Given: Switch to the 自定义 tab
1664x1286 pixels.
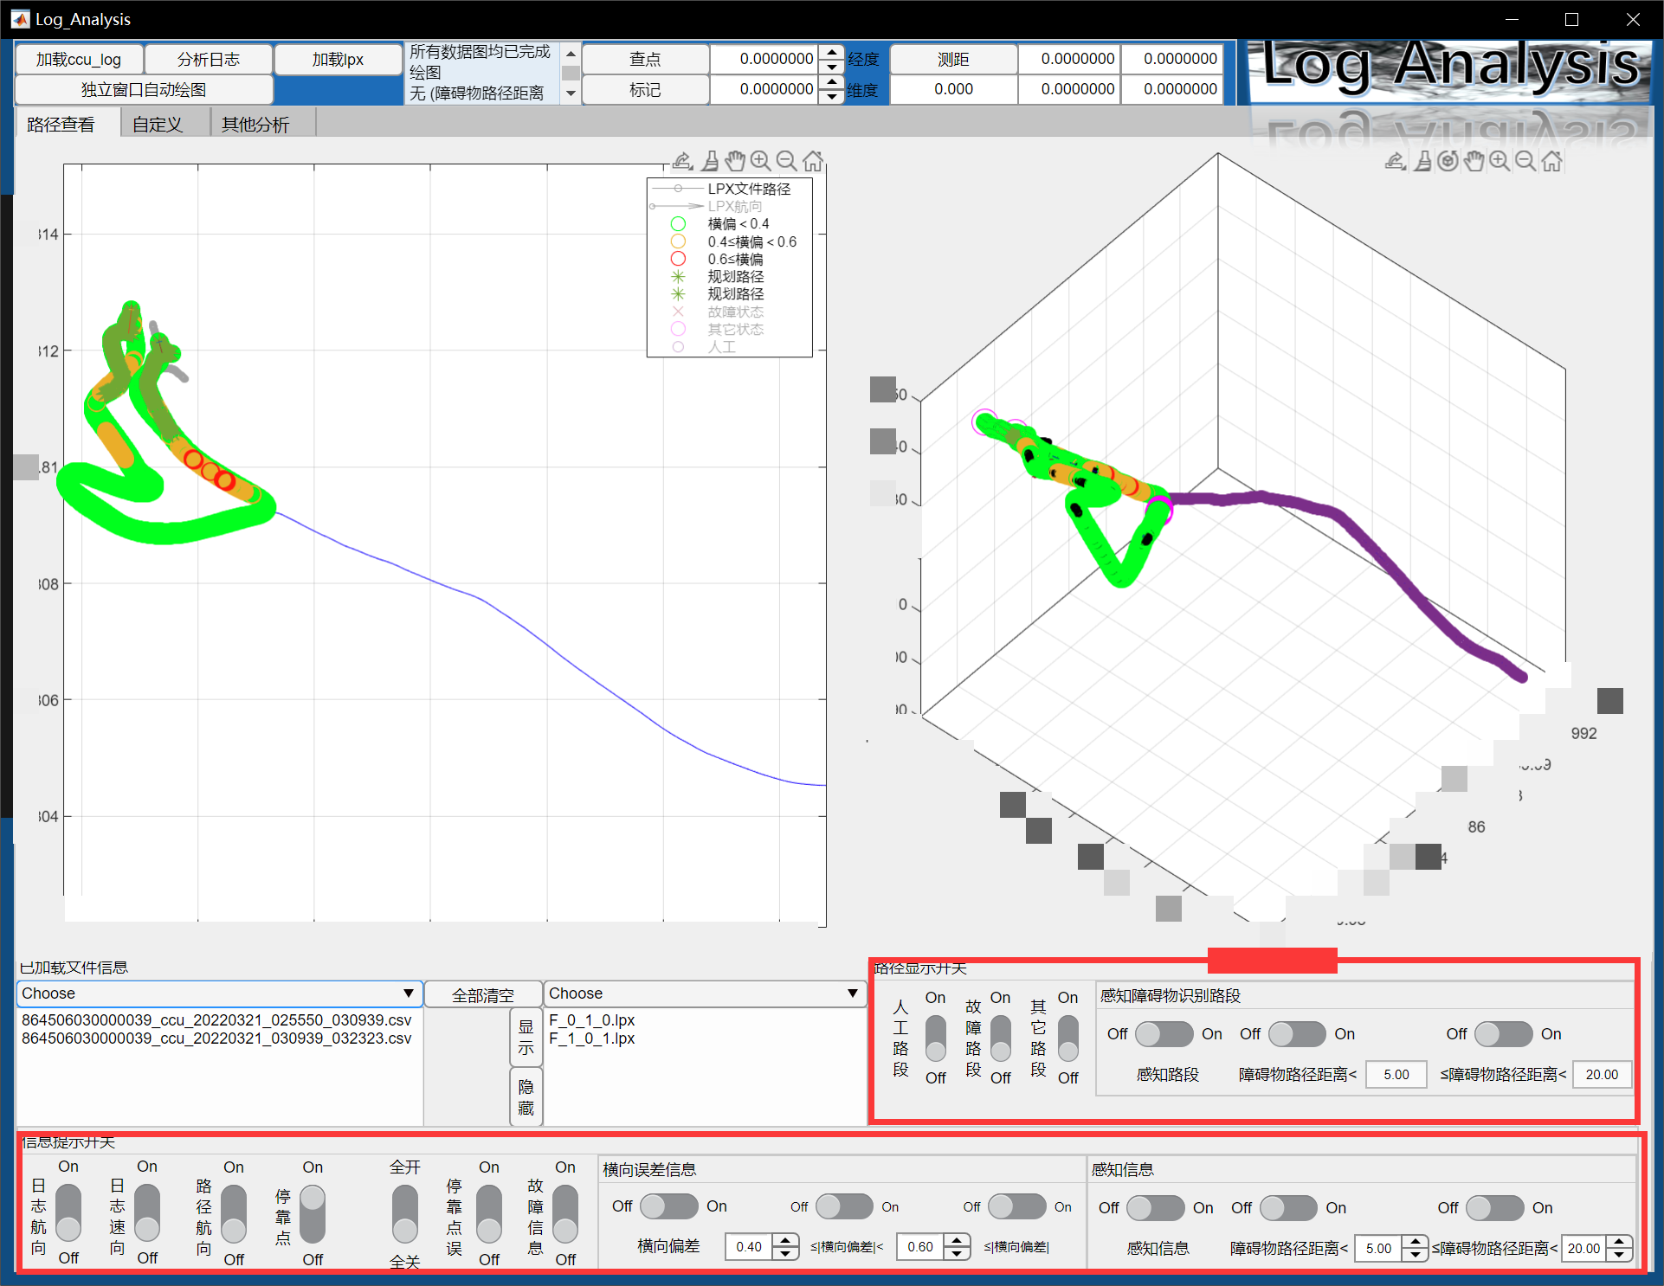Looking at the screenshot, I should pos(158,125).
